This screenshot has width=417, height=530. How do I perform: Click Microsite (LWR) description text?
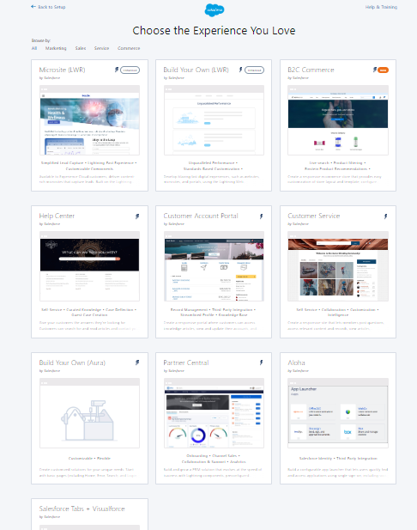click(88, 180)
